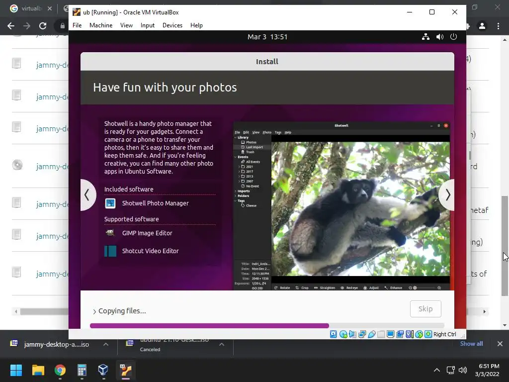Click the running VM icon in taskbar
Screen dimensions: 509x382
[126, 370]
